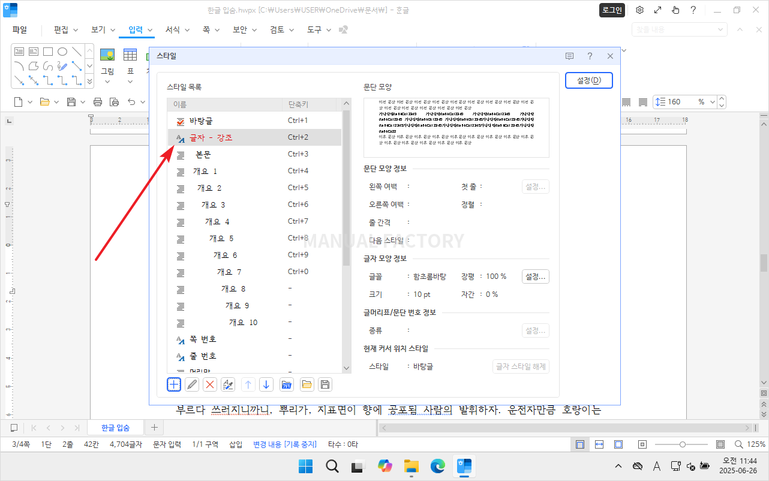Open the settings gear in title bar
Image resolution: width=769 pixels, height=481 pixels.
point(639,10)
